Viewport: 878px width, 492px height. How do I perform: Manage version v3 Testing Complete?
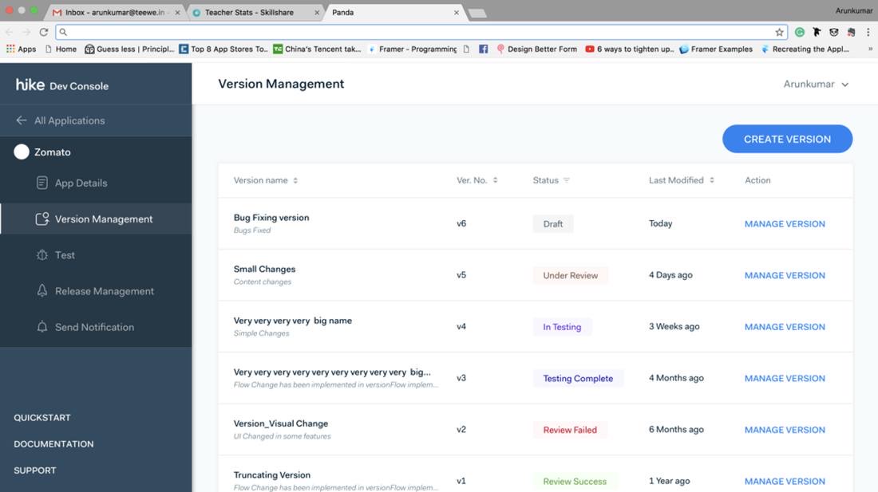coord(785,378)
